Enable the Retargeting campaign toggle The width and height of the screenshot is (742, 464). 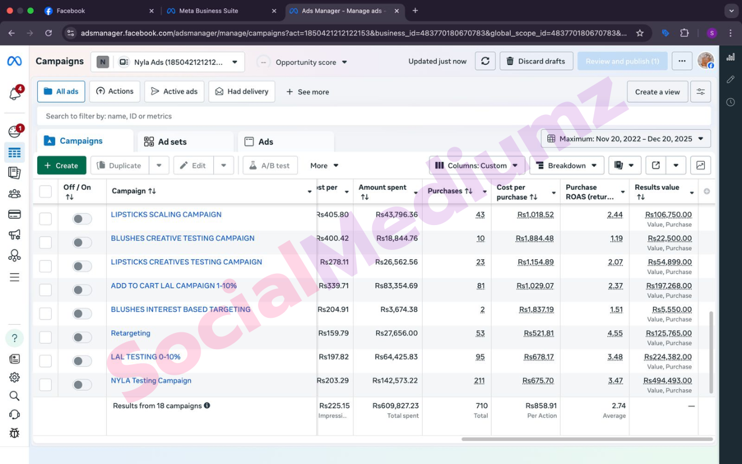click(x=82, y=338)
